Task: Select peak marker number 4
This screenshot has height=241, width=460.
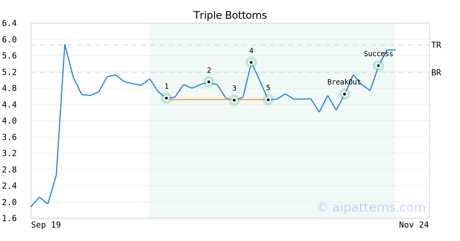Action: [x=251, y=62]
